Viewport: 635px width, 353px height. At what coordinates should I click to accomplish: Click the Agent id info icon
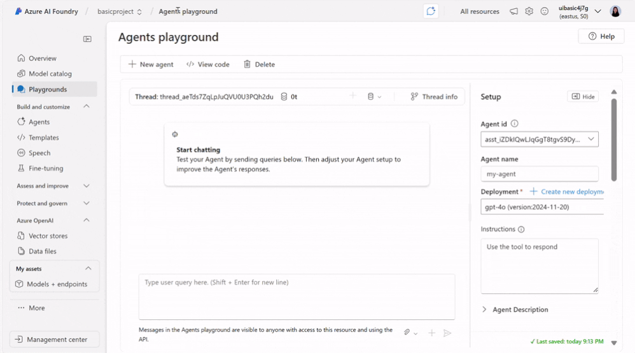pyautogui.click(x=515, y=124)
